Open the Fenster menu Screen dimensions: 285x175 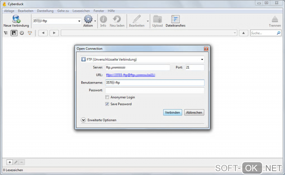point(99,11)
